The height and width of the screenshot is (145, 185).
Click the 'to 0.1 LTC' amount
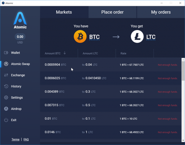click(x=89, y=119)
